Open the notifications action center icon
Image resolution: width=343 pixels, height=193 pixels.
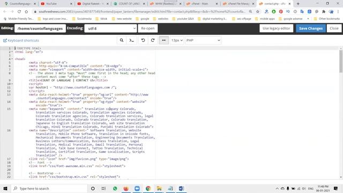click(x=336, y=188)
